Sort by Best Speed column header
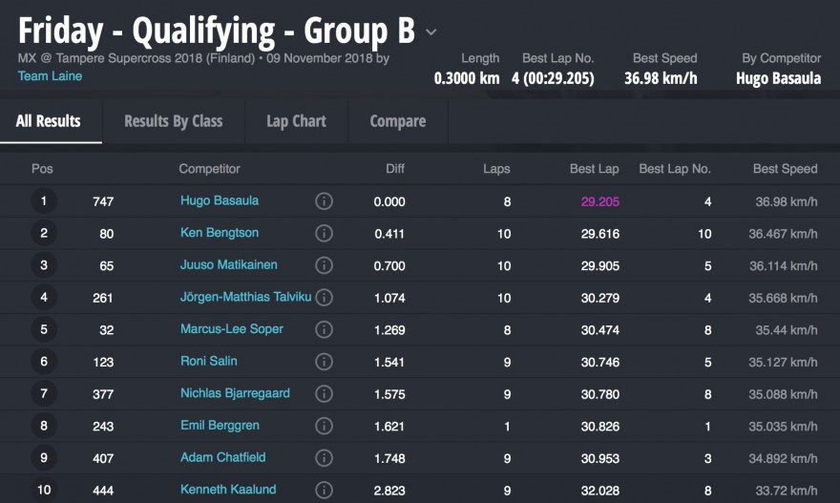Screen dimensions: 840x503 click(785, 169)
